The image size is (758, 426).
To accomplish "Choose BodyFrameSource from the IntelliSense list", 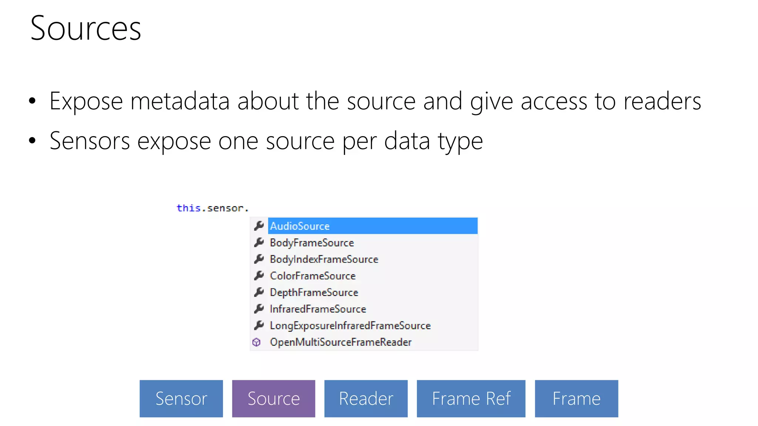I will pyautogui.click(x=312, y=243).
